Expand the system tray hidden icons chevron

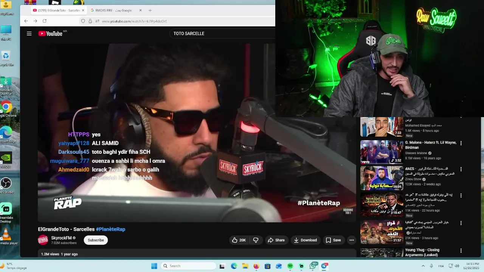click(x=423, y=266)
